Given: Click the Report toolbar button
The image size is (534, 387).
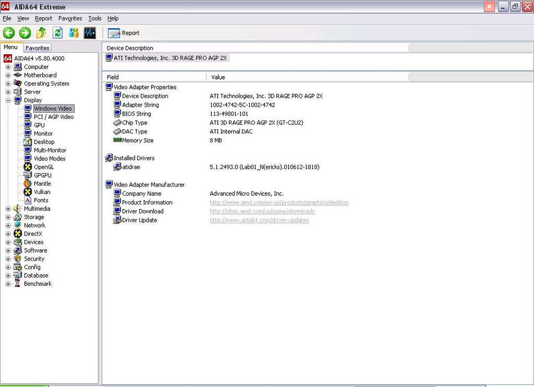Looking at the screenshot, I should pos(124,33).
